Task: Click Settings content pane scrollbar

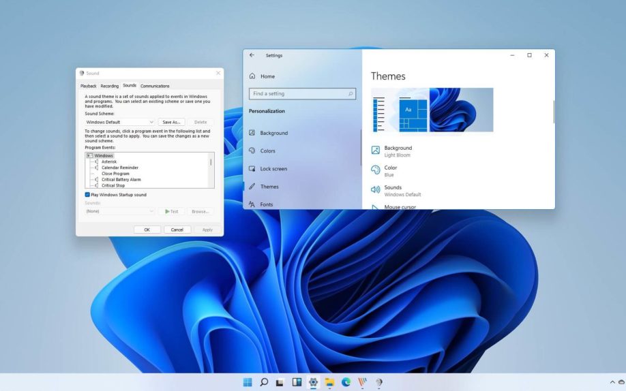Action: 553,112
